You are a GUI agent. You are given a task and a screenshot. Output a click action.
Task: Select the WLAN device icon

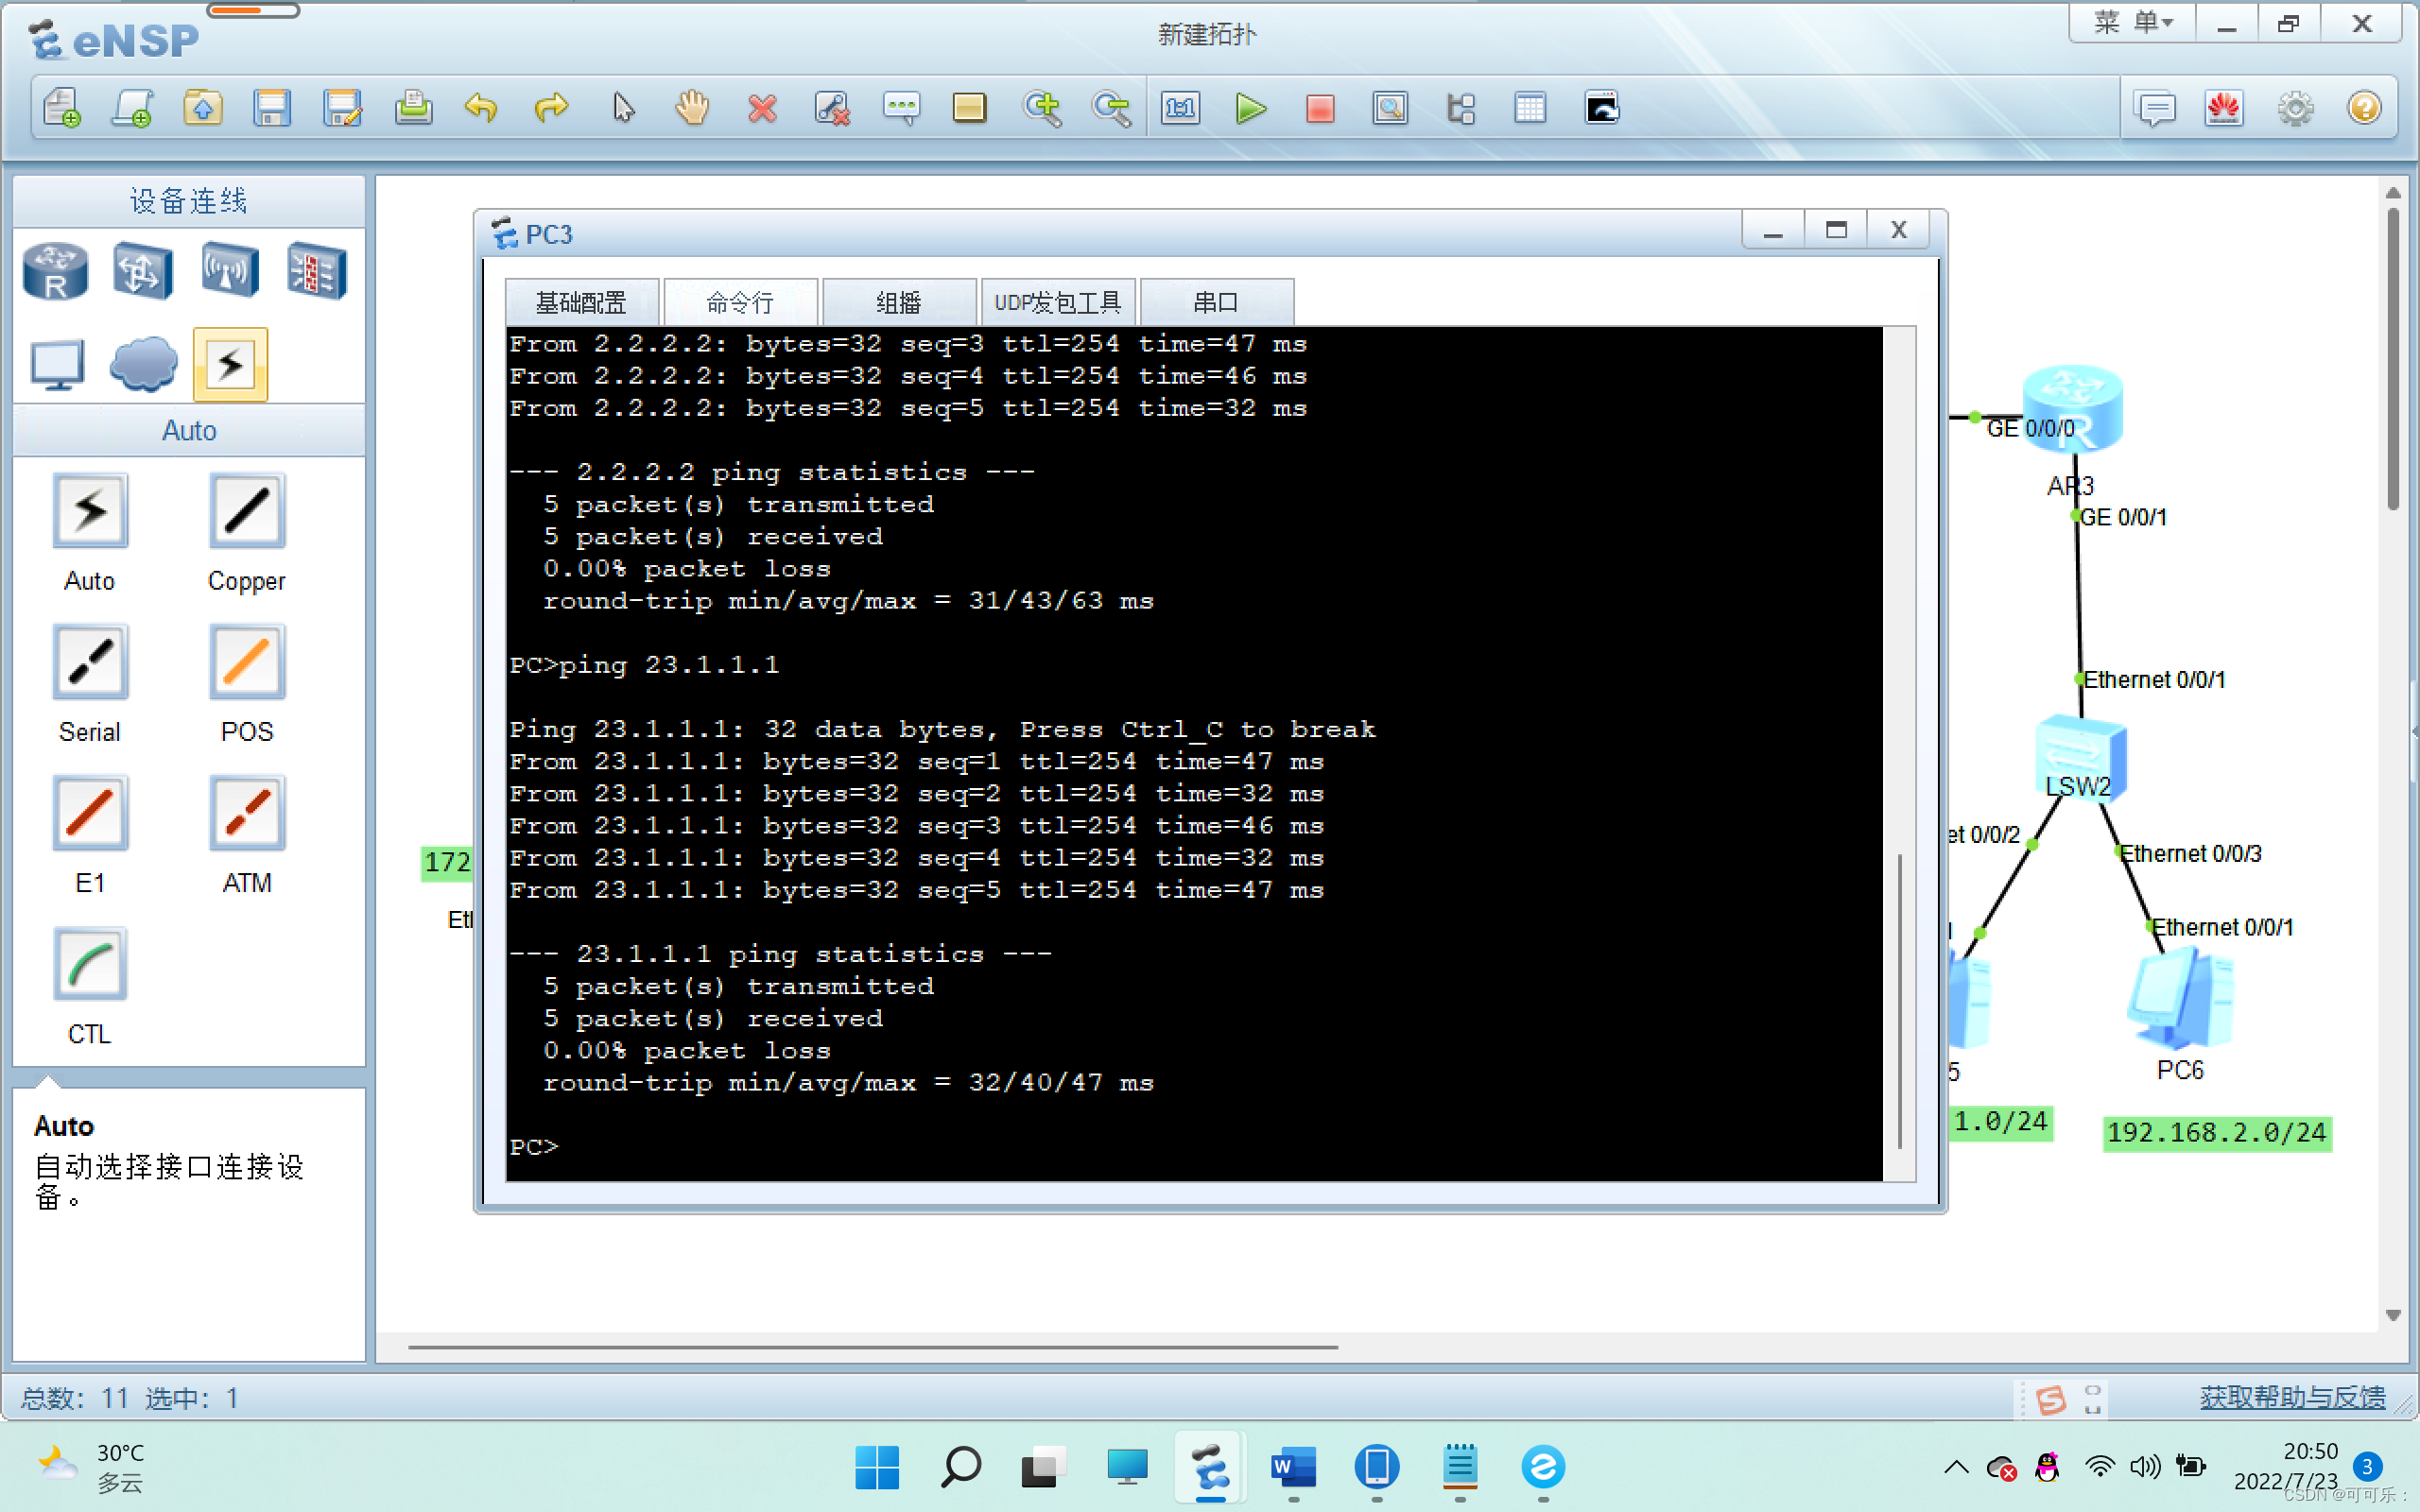click(x=228, y=270)
